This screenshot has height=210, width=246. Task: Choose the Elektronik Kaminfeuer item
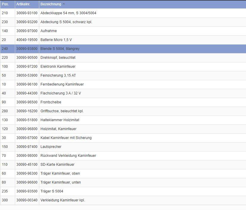tap(58, 67)
